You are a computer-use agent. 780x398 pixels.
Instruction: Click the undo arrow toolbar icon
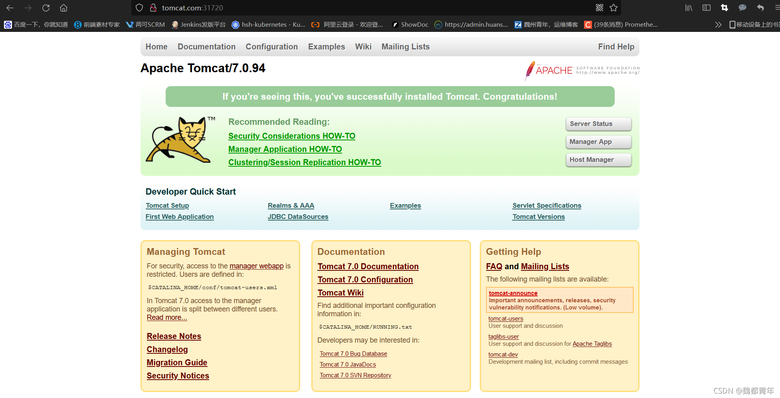(760, 8)
